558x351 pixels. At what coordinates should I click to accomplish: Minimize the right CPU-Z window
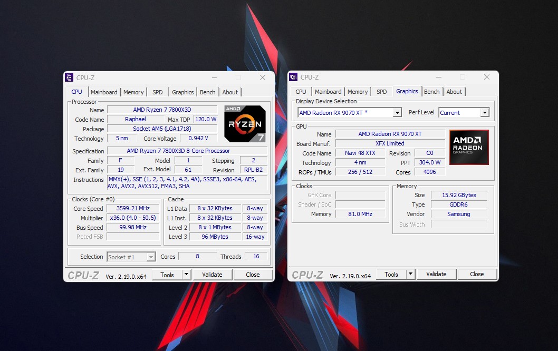click(x=439, y=77)
